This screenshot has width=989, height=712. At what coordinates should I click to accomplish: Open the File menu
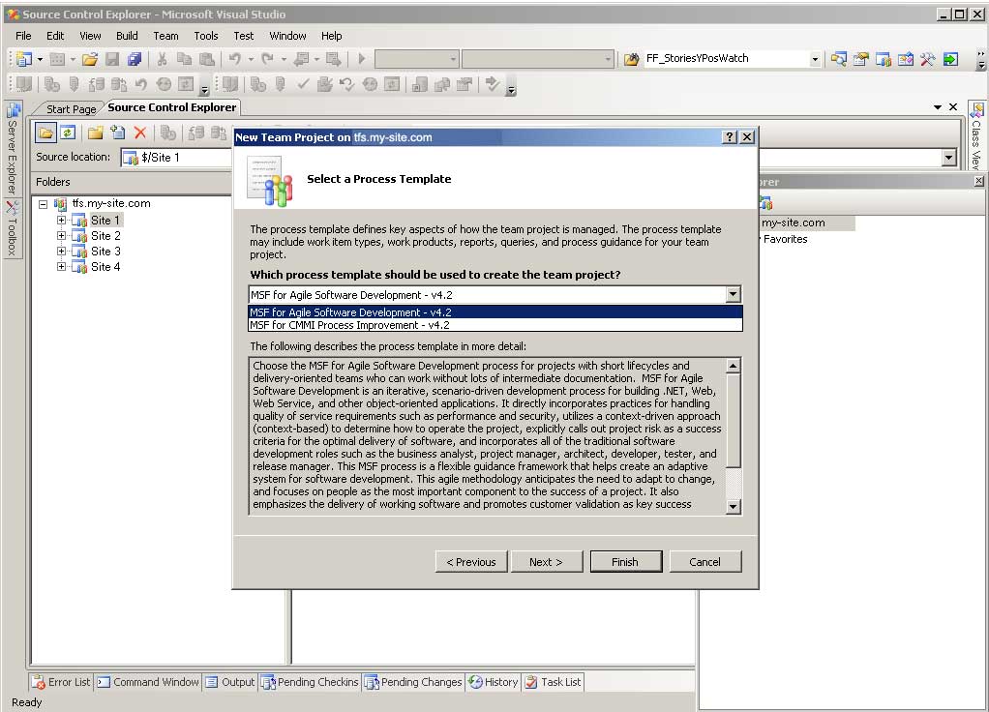(x=23, y=36)
